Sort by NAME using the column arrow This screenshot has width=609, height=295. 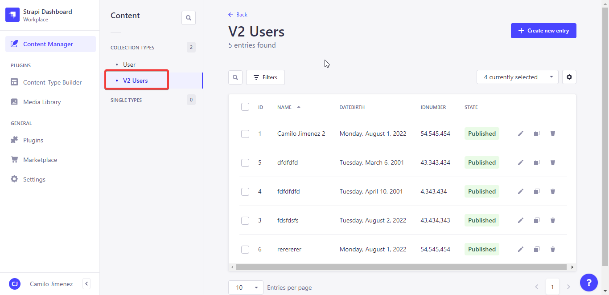[298, 107]
